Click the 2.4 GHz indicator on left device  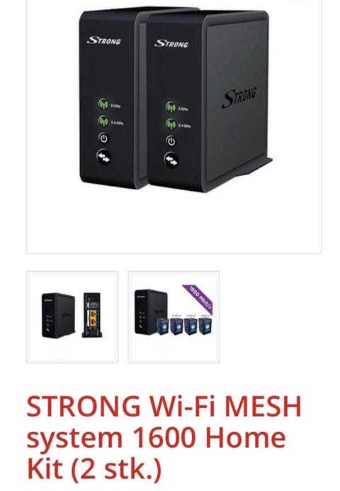point(110,121)
